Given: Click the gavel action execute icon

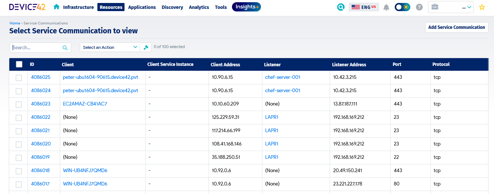Looking at the screenshot, I should (x=146, y=47).
